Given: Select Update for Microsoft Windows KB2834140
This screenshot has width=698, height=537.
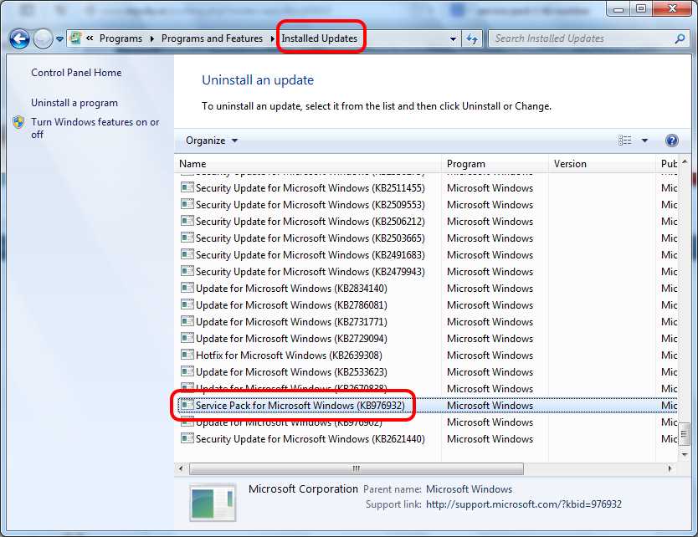Looking at the screenshot, I should click(x=428, y=289).
